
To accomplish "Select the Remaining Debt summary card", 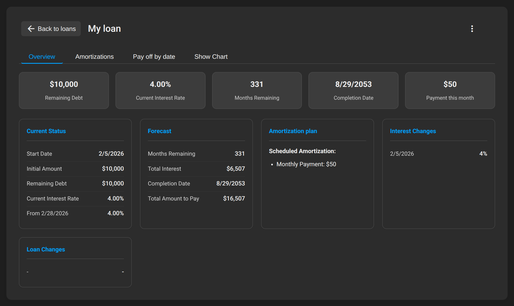I will click(63, 90).
